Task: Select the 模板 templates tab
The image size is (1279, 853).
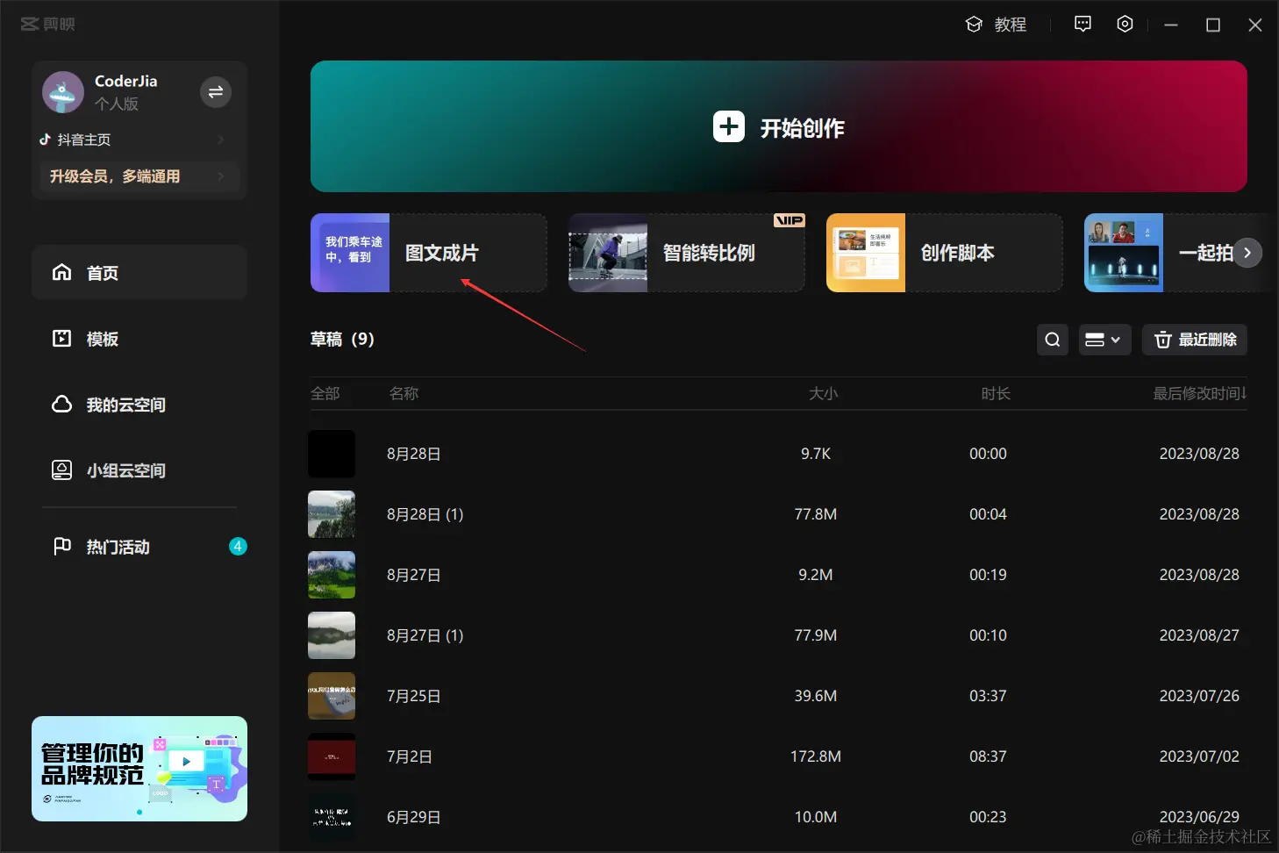Action: (139, 339)
